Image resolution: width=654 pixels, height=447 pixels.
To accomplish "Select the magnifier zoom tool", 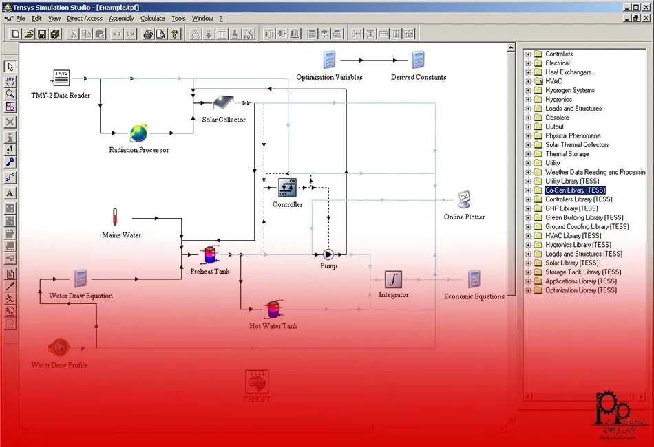I will [10, 94].
